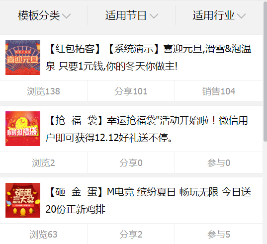Expand the 适用节日 filter dropdown
This screenshot has height=244, width=267.
[x=131, y=15]
